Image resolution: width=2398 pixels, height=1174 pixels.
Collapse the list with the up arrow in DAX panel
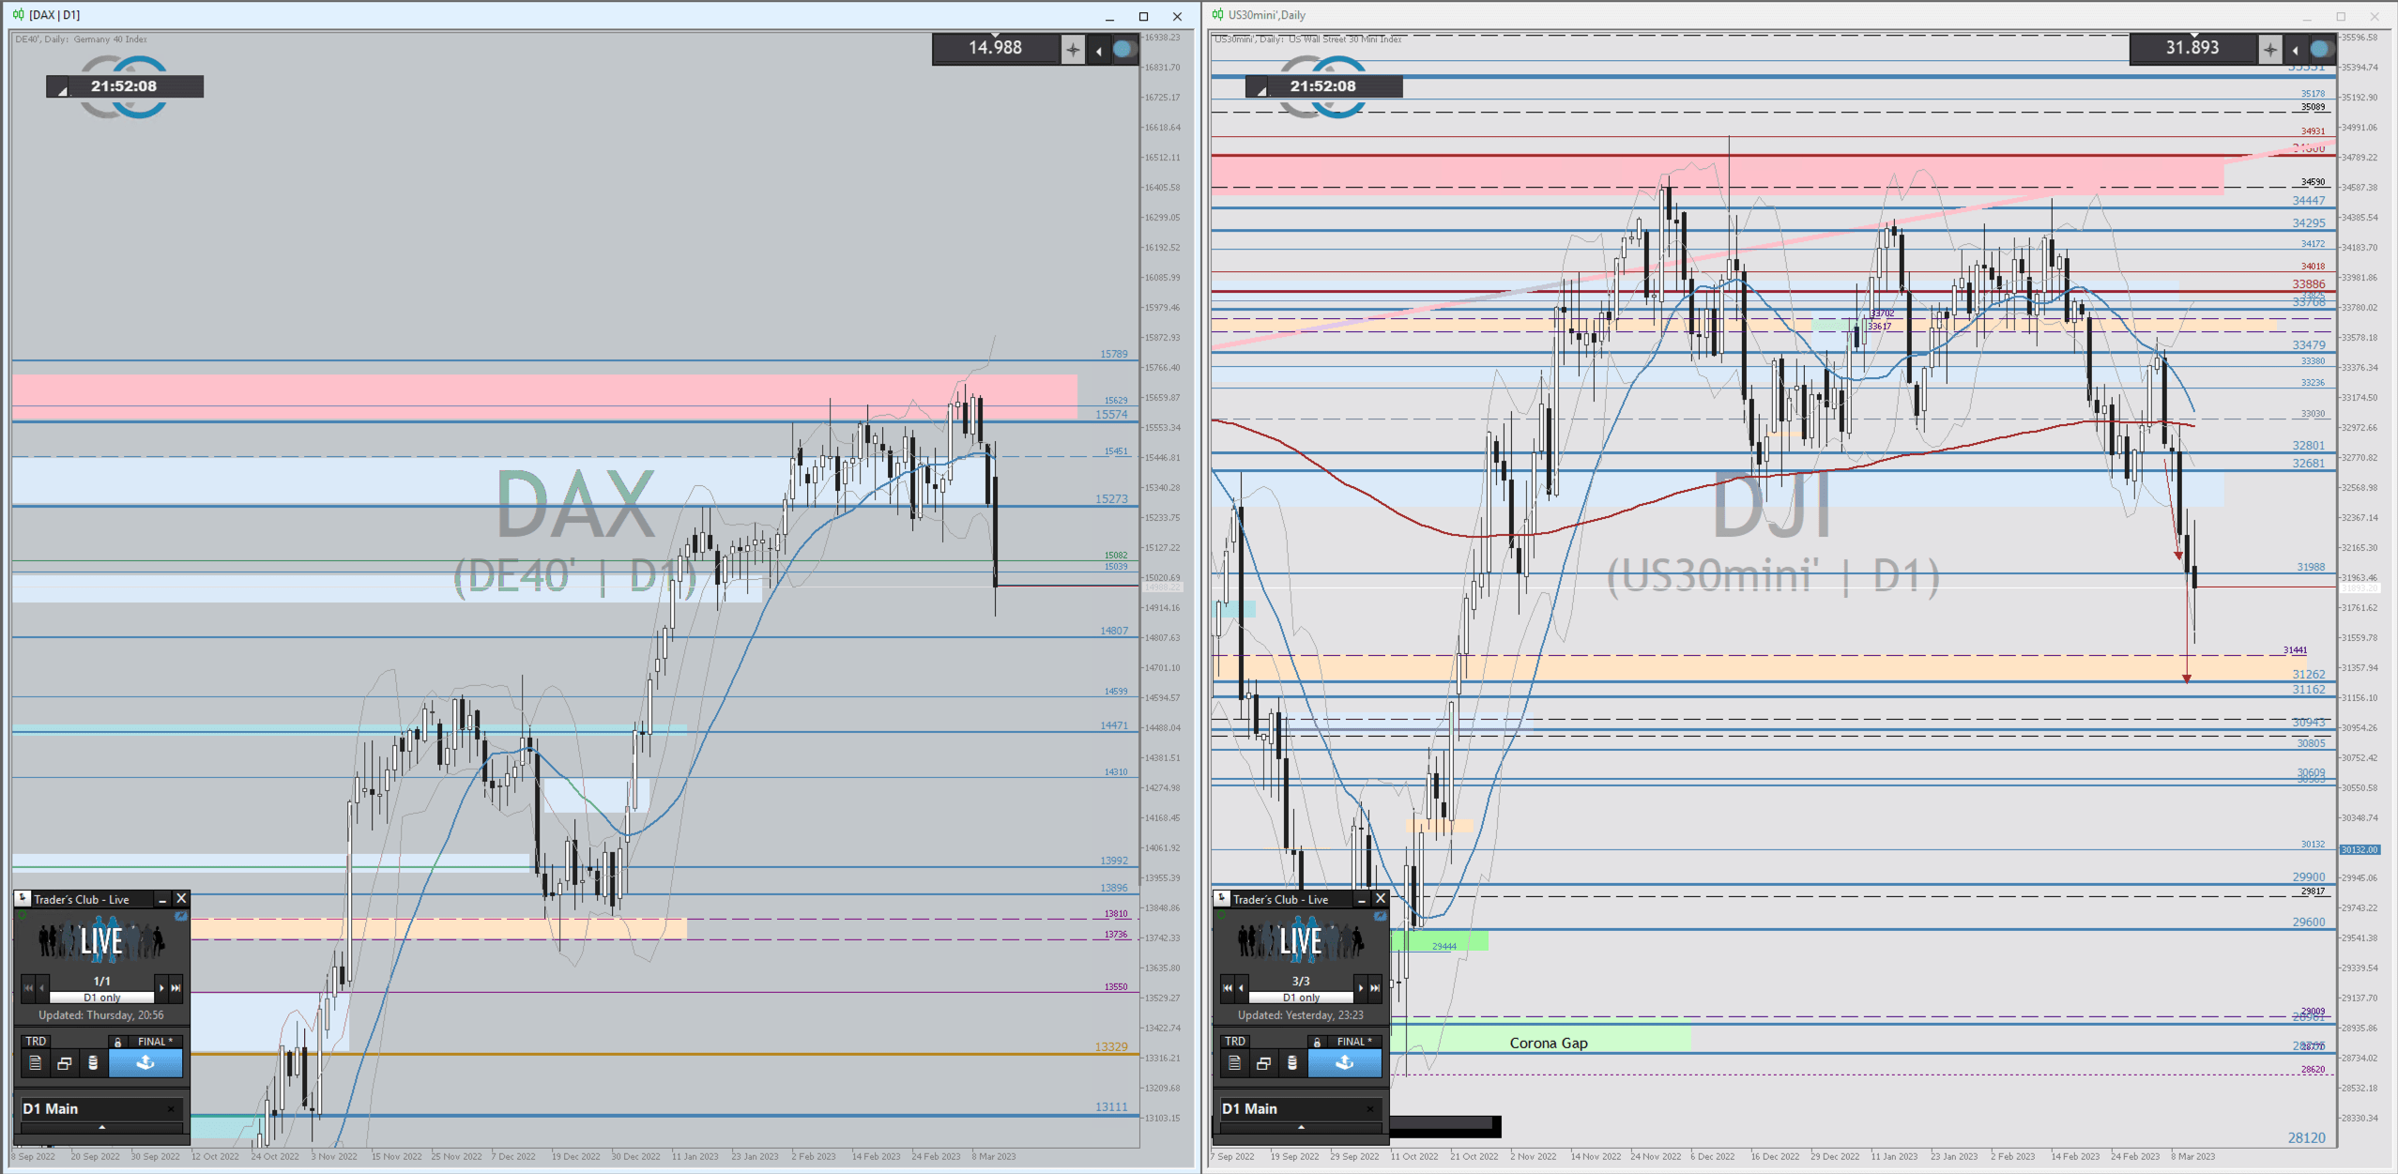(101, 1127)
